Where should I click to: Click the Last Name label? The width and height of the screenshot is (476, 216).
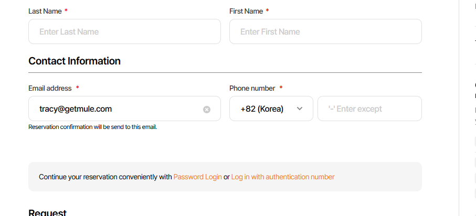coord(45,11)
